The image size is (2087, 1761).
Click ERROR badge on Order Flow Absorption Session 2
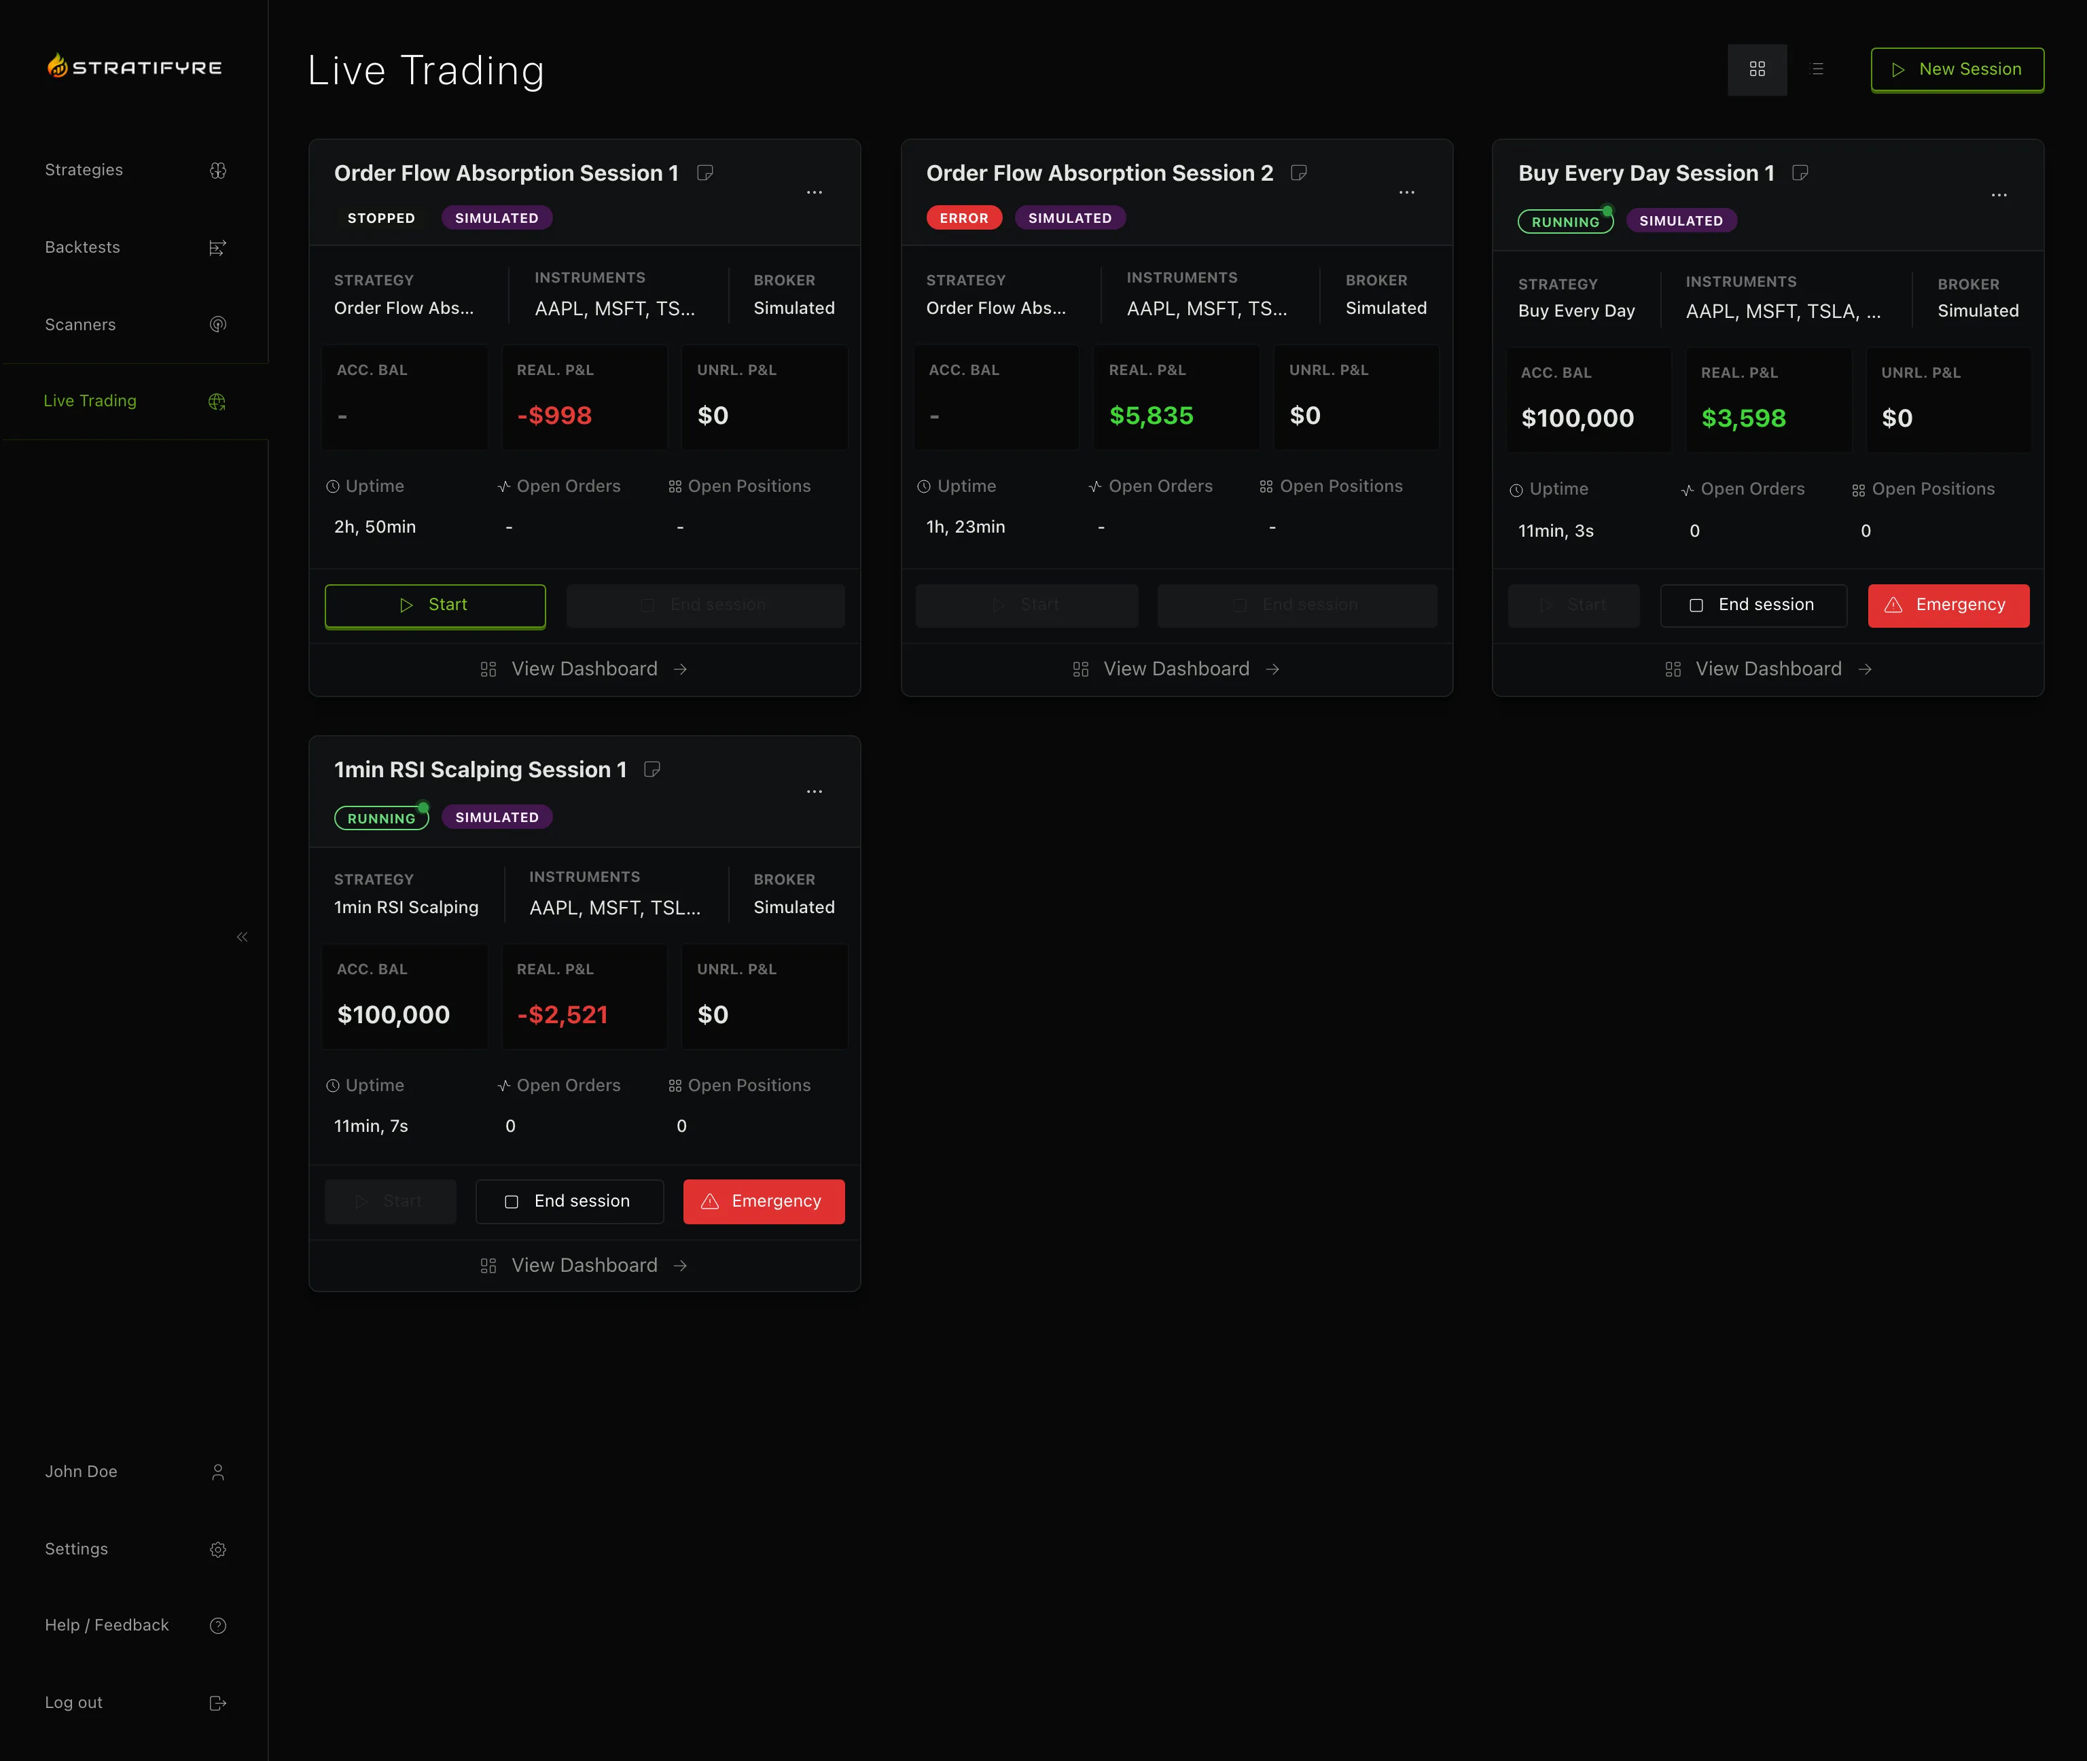pyautogui.click(x=963, y=217)
